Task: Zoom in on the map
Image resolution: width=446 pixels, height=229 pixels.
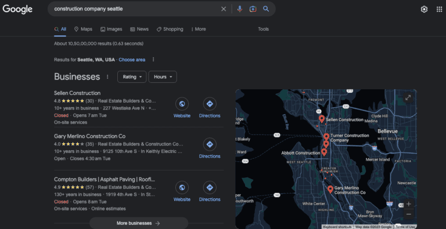Action: click(409, 204)
